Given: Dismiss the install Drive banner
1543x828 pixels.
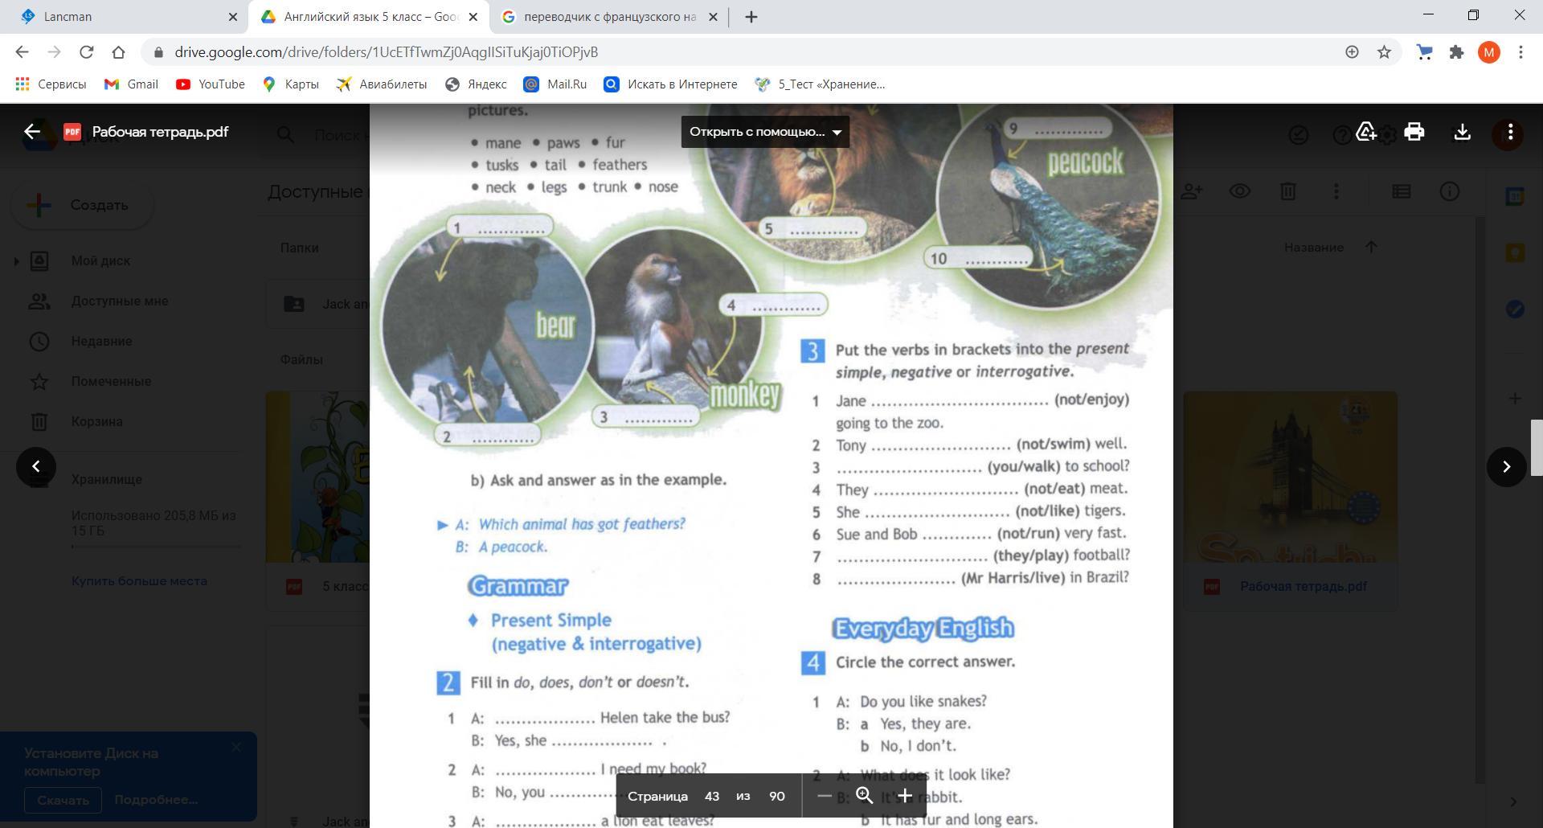Looking at the screenshot, I should tap(235, 748).
